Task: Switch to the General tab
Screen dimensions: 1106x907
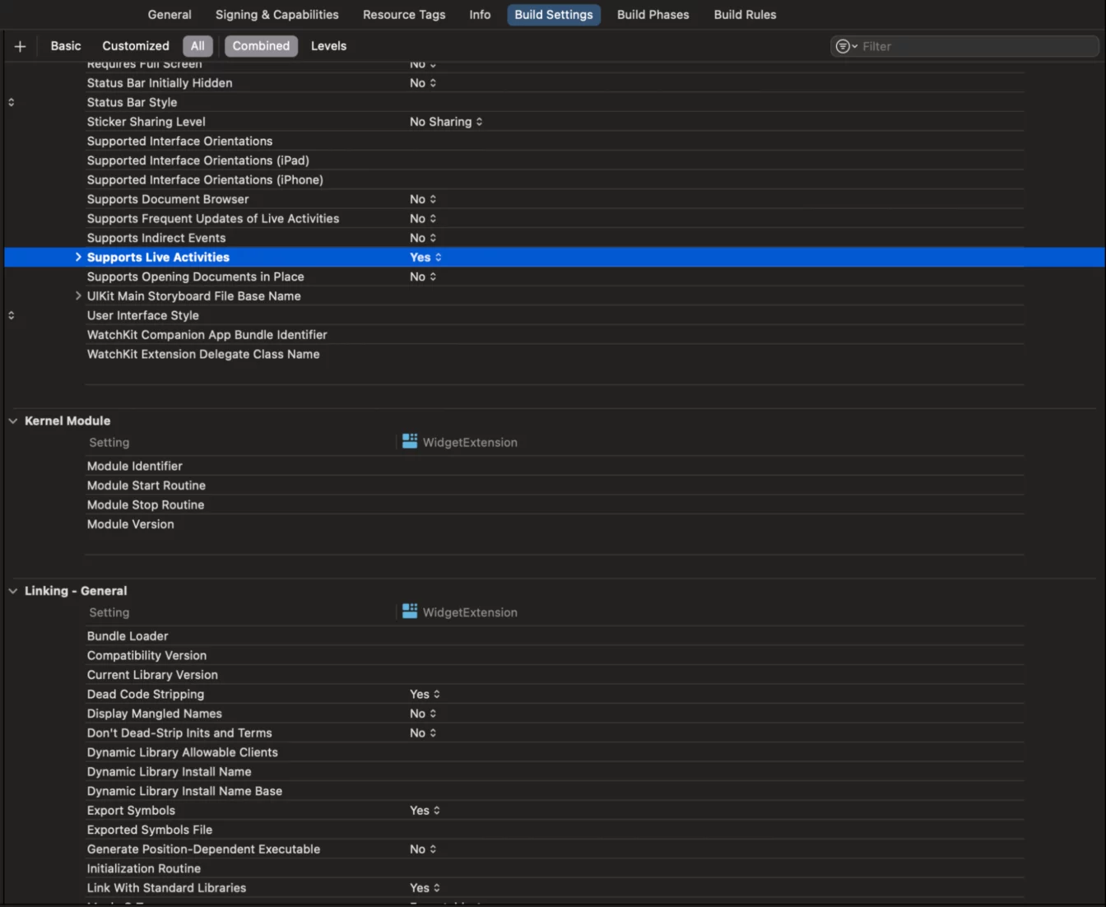Action: point(170,15)
